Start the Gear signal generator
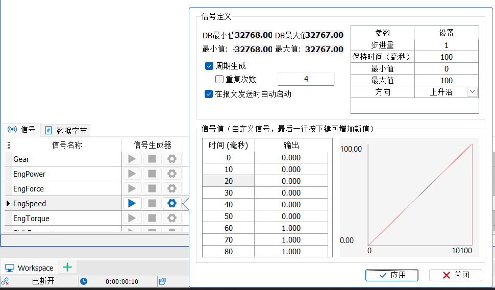The width and height of the screenshot is (495, 290). pyautogui.click(x=132, y=159)
